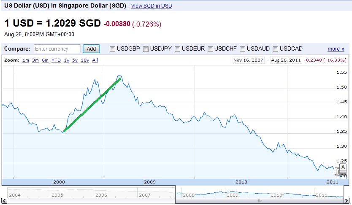Set chart zoom to 1m

(26, 60)
